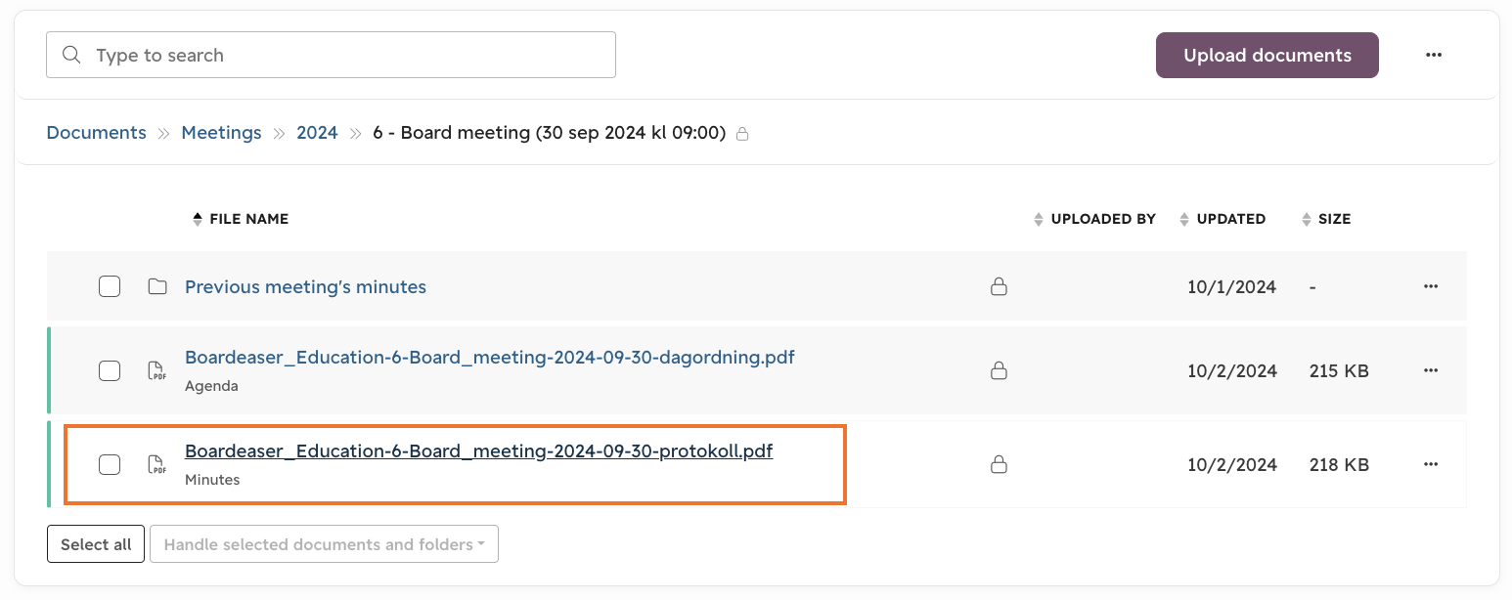Select the protokoll PDF checkbox

click(110, 464)
